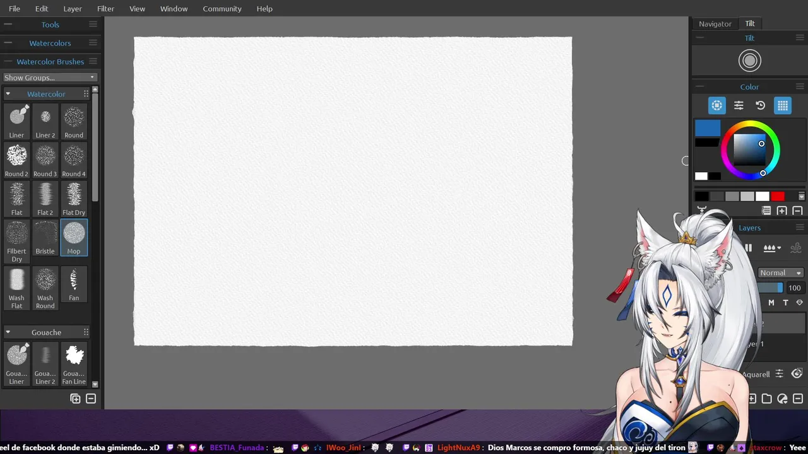Open the wet layer drops dropdown
The width and height of the screenshot is (808, 454).
[x=772, y=248]
